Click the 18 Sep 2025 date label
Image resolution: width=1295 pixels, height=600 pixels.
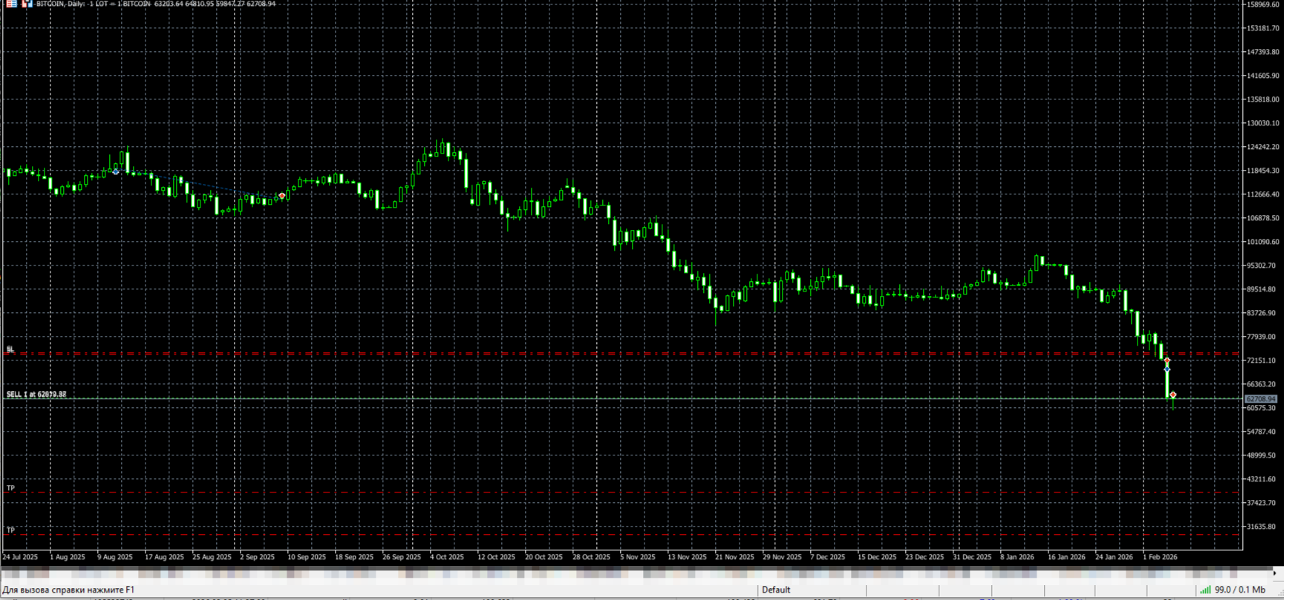(x=354, y=556)
